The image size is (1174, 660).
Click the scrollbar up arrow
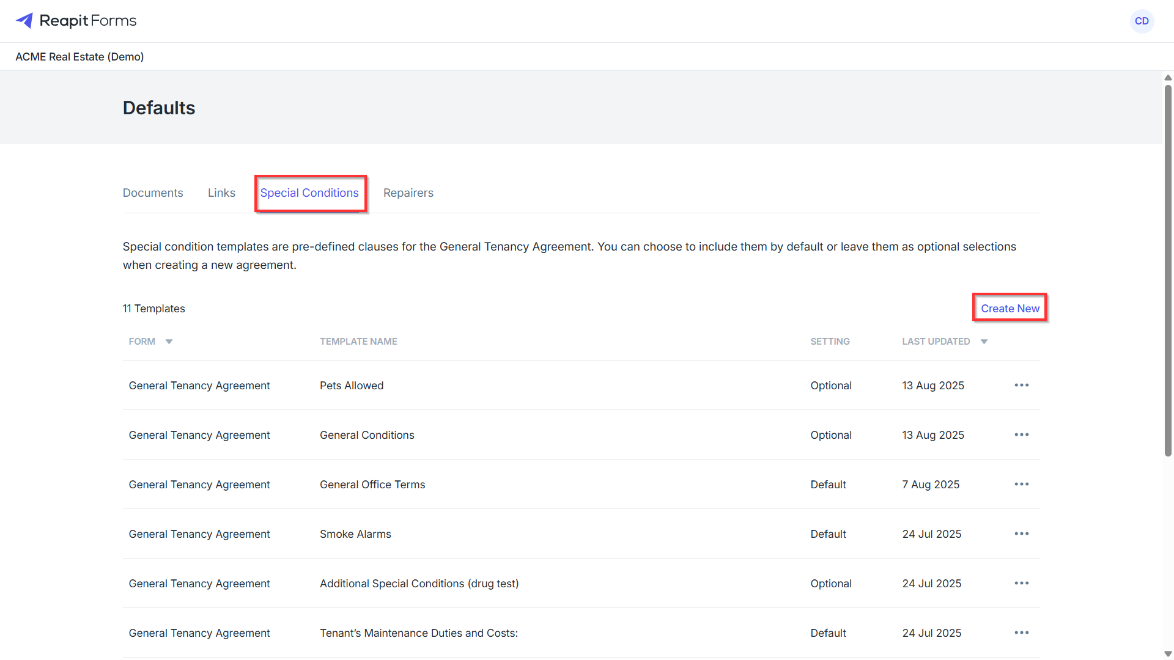tap(1168, 78)
